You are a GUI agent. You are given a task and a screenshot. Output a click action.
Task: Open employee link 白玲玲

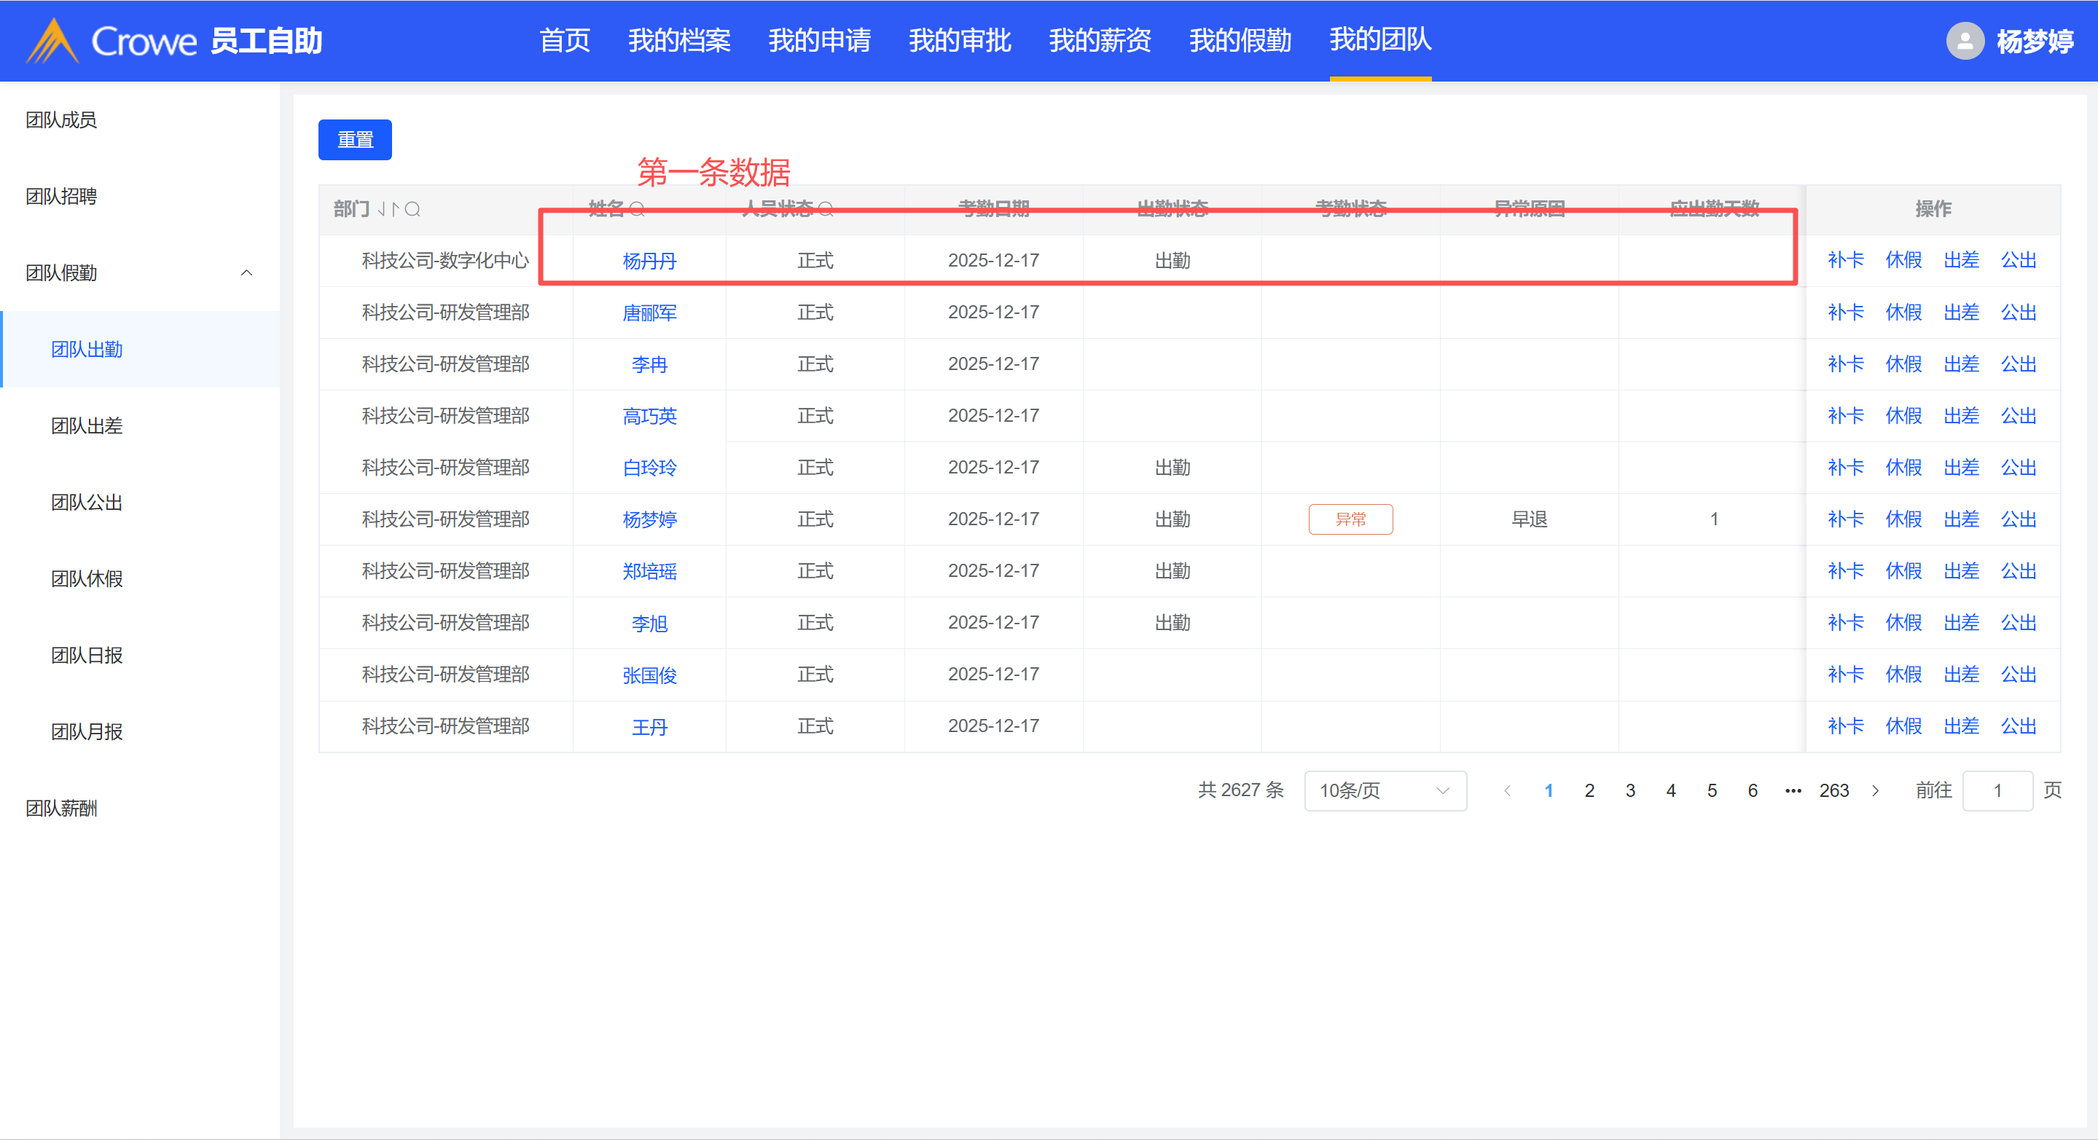point(649,468)
